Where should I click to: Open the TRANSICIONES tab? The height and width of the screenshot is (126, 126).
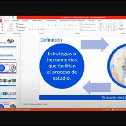coord(37,21)
